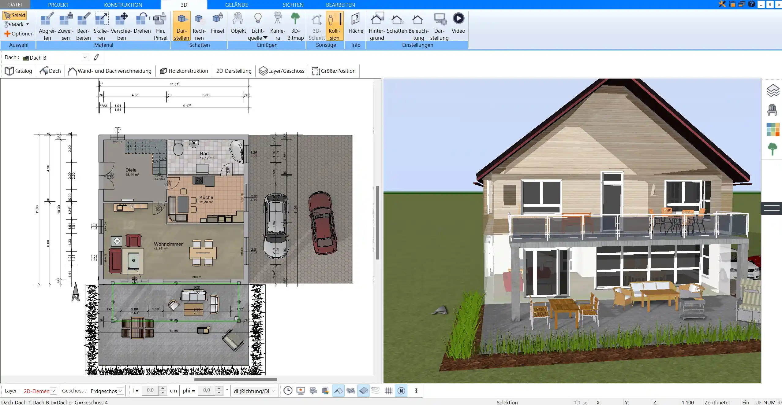
Task: Open the Katalog button
Action: pyautogui.click(x=19, y=71)
